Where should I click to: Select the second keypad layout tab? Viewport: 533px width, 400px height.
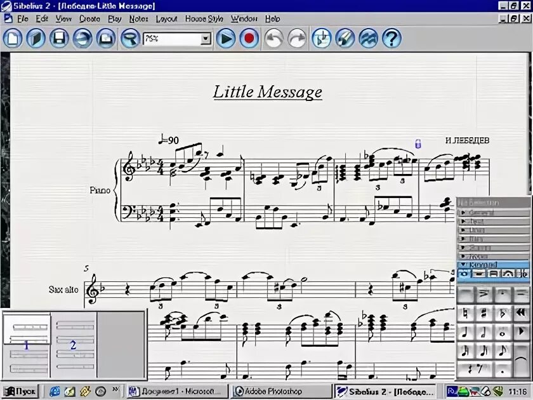478,274
